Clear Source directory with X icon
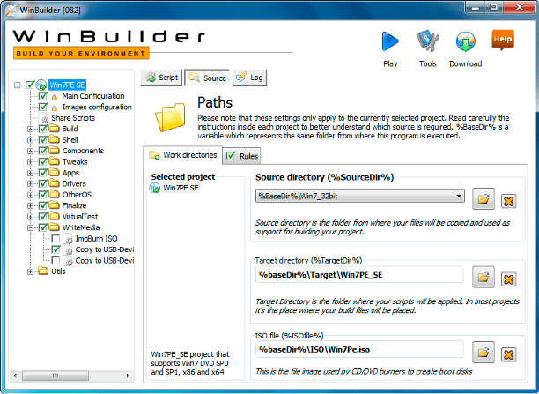 click(x=508, y=201)
